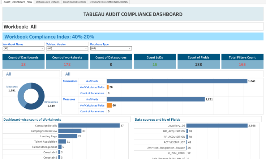The image size is (266, 164).
Task: Open the Dashboard Details tab
Action: click(x=74, y=2)
